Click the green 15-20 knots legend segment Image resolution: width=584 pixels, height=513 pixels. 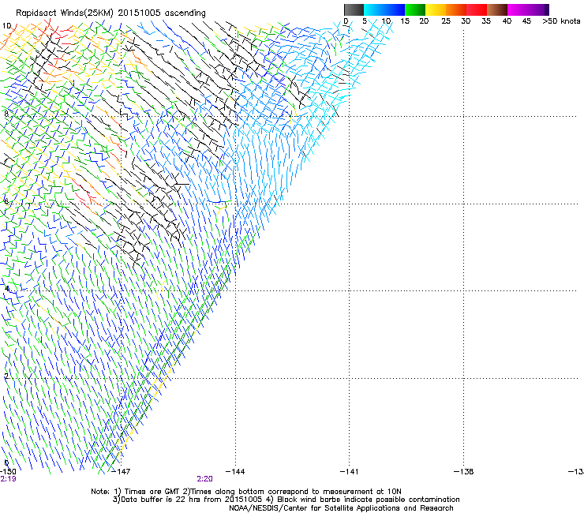(x=415, y=9)
